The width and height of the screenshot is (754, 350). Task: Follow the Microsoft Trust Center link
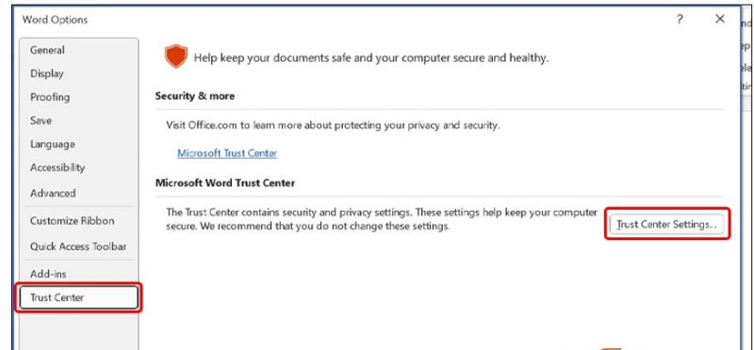click(227, 153)
